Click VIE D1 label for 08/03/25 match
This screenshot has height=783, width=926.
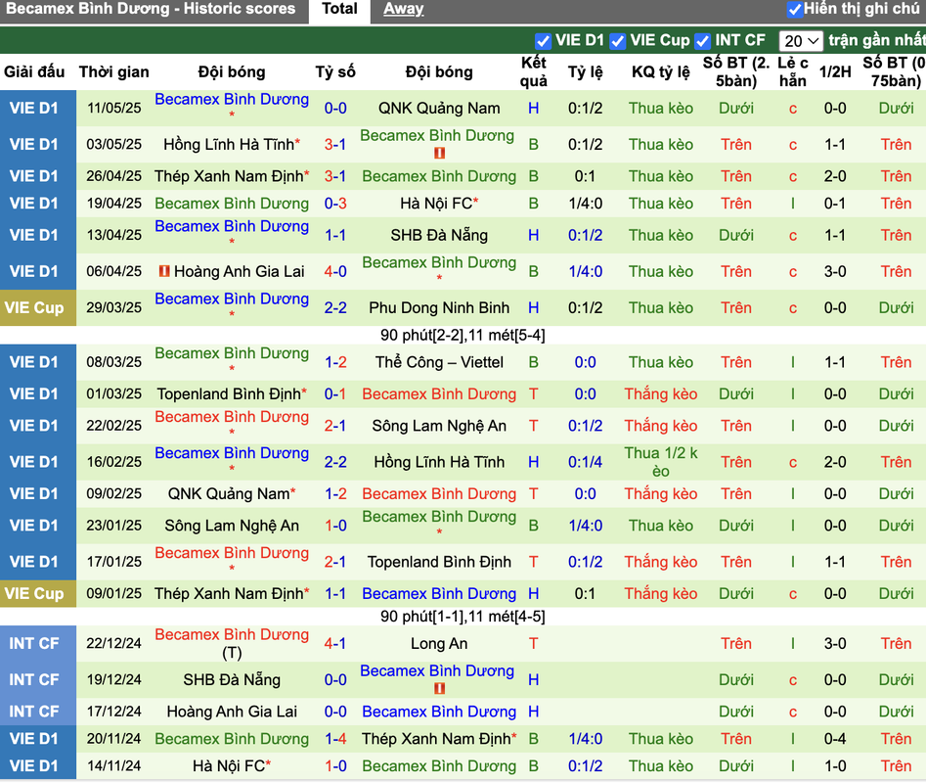(34, 362)
